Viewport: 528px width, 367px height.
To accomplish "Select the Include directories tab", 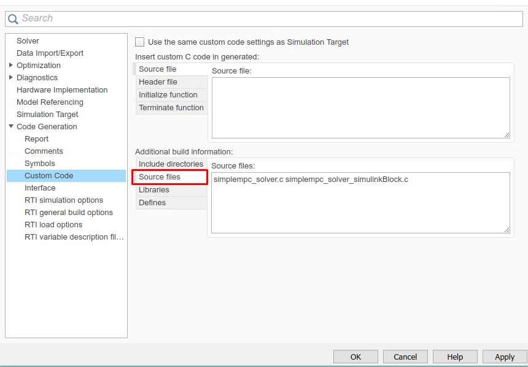I will (171, 164).
